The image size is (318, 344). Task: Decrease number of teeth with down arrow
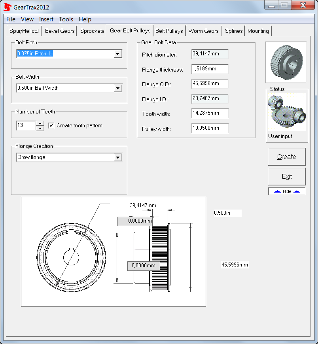coord(40,129)
